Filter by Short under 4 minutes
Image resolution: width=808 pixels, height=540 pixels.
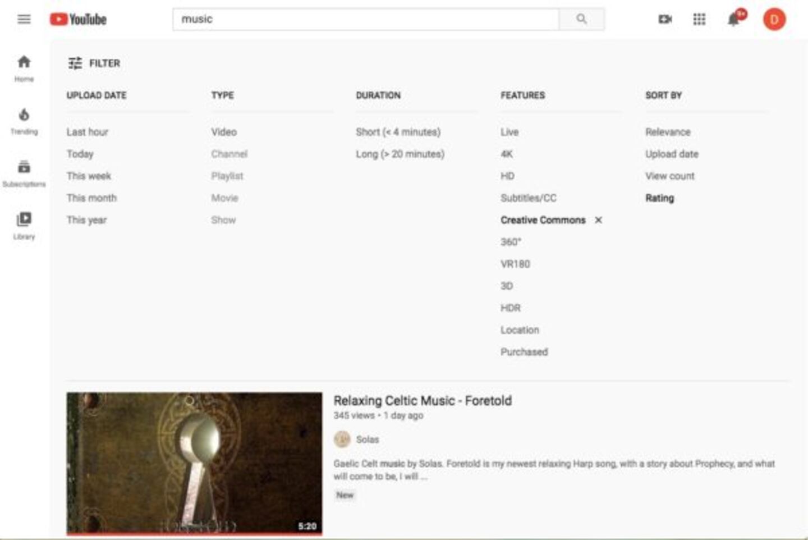398,132
